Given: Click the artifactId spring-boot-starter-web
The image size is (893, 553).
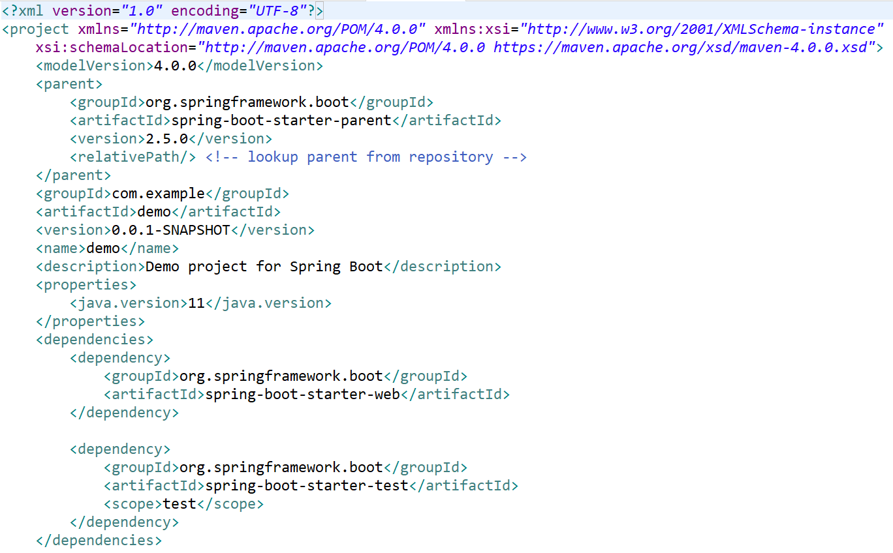Looking at the screenshot, I should pos(303,394).
